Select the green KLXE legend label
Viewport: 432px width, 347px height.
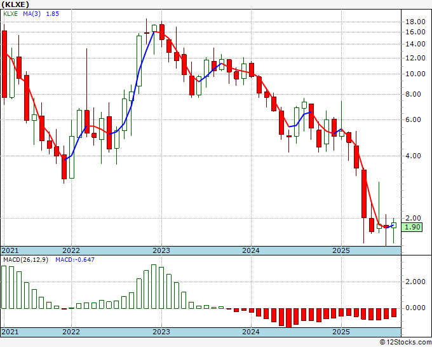pyautogui.click(x=10, y=14)
